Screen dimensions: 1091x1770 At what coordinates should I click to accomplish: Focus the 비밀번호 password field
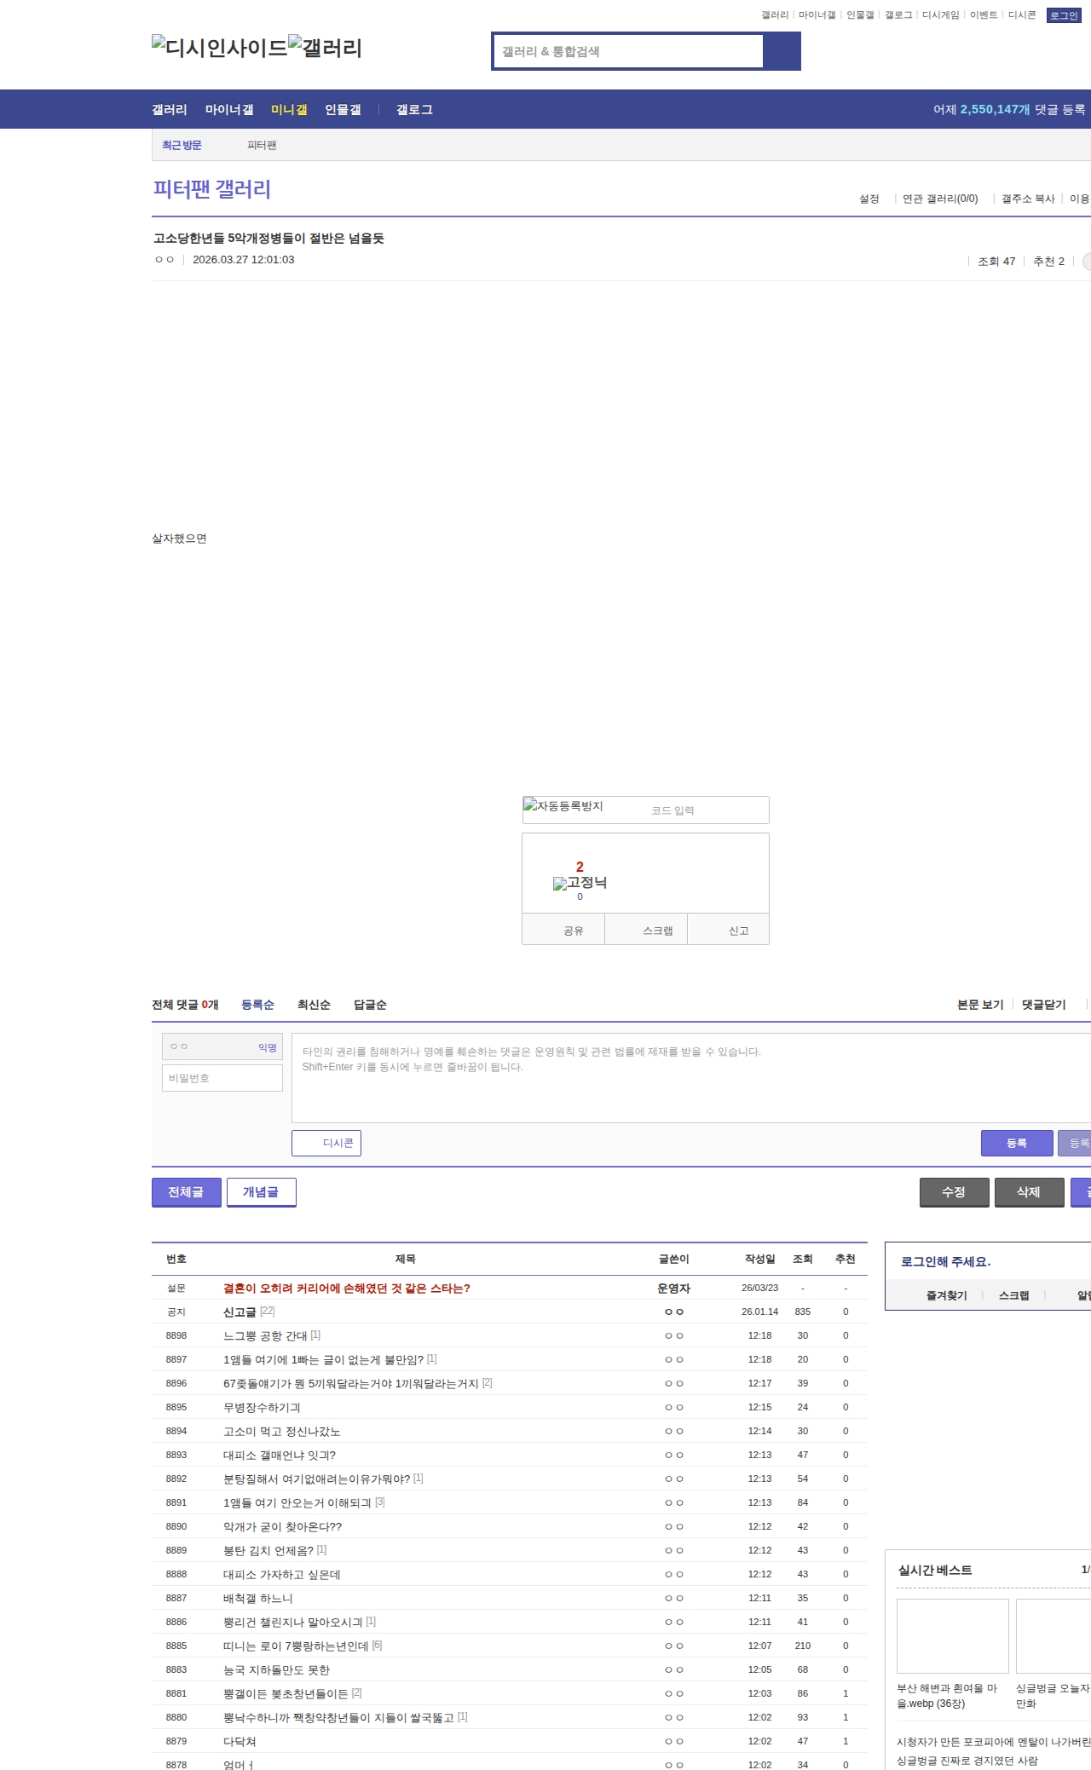(x=222, y=1078)
